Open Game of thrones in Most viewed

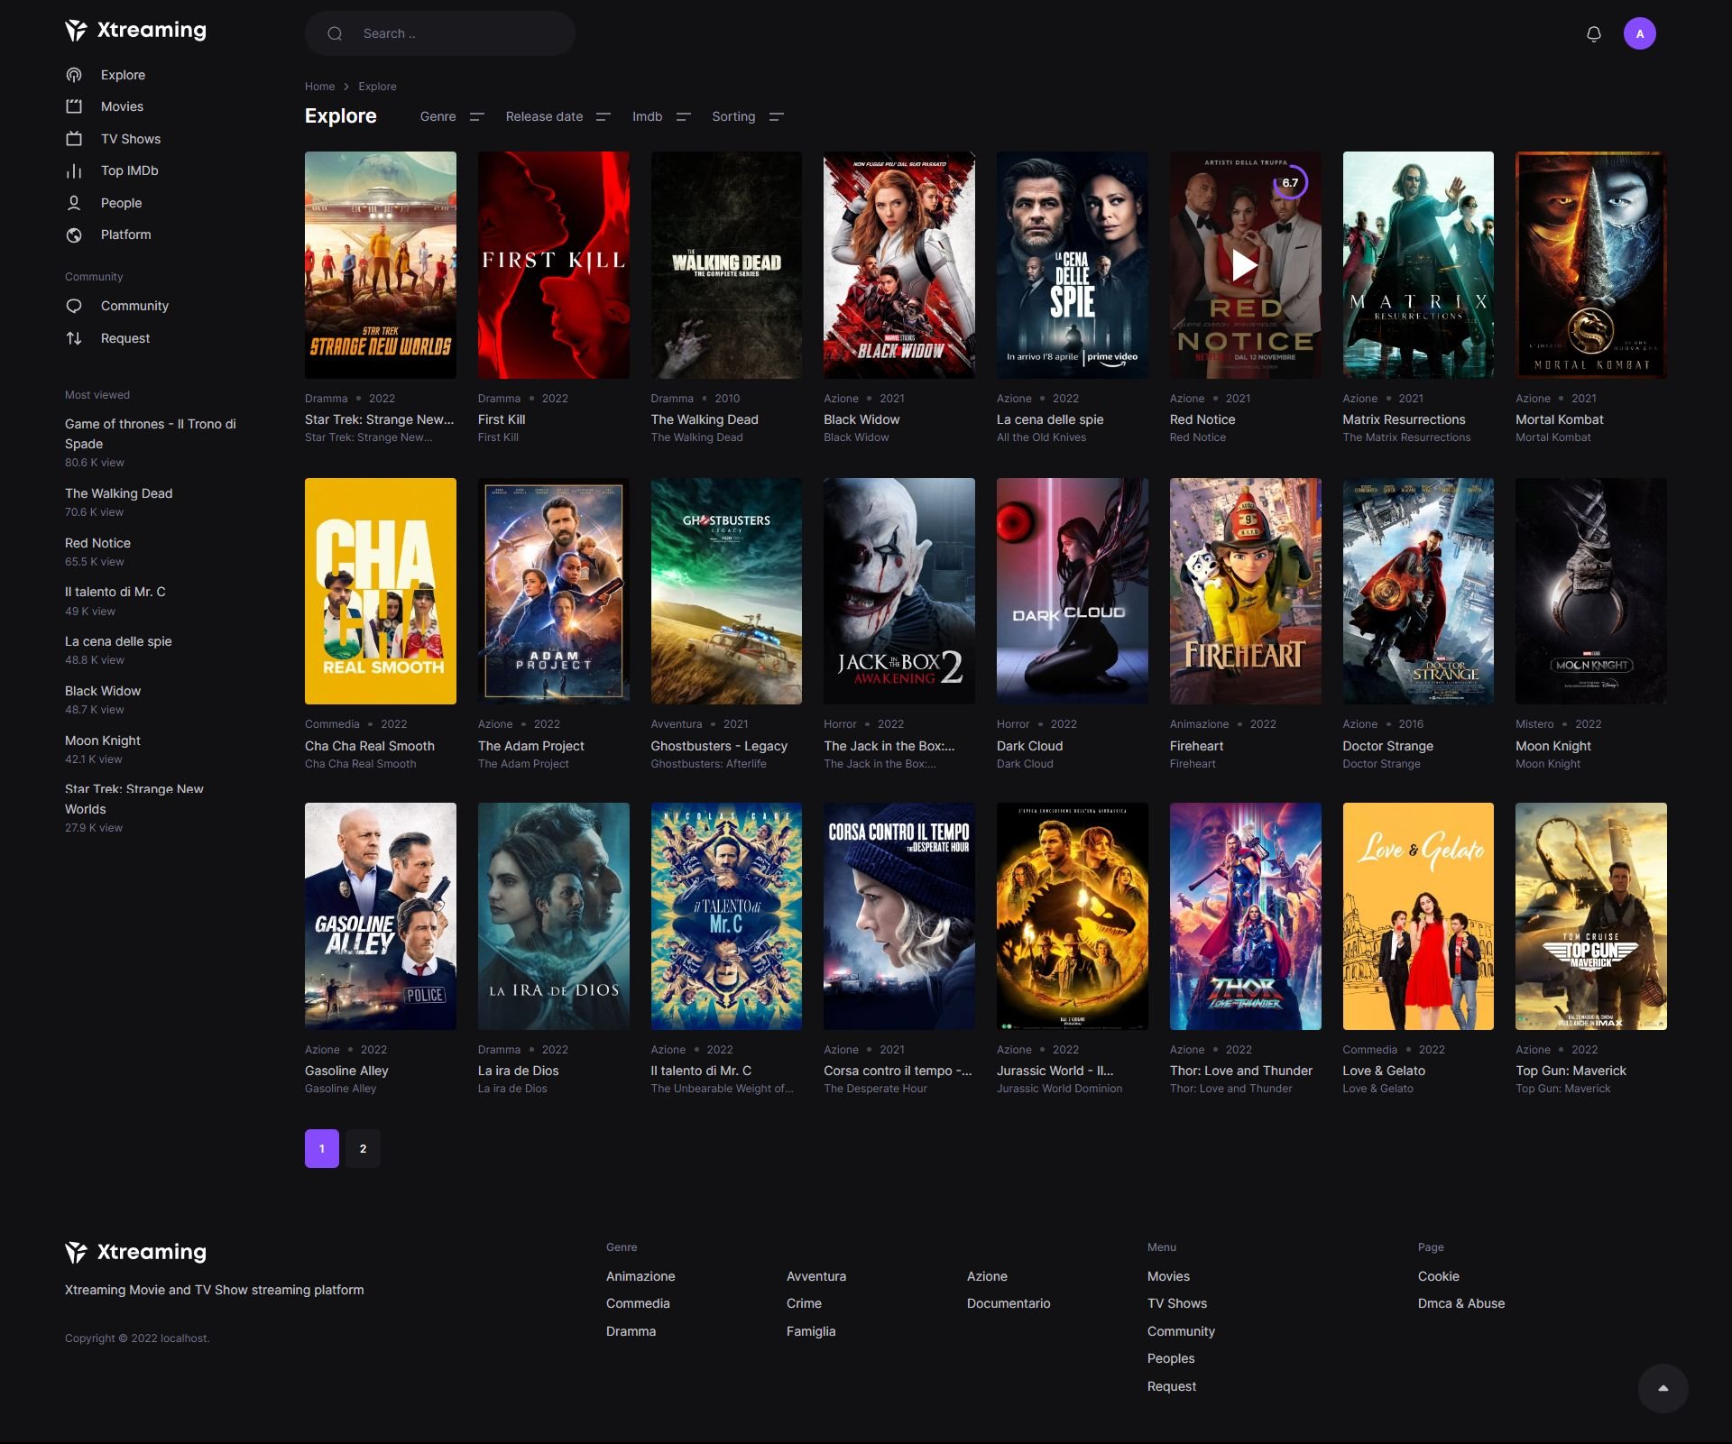pyautogui.click(x=151, y=434)
